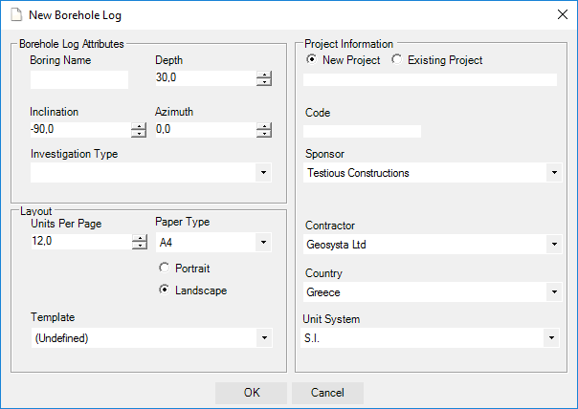
Task: Click the Boring Name text field
Action: pyautogui.click(x=78, y=79)
